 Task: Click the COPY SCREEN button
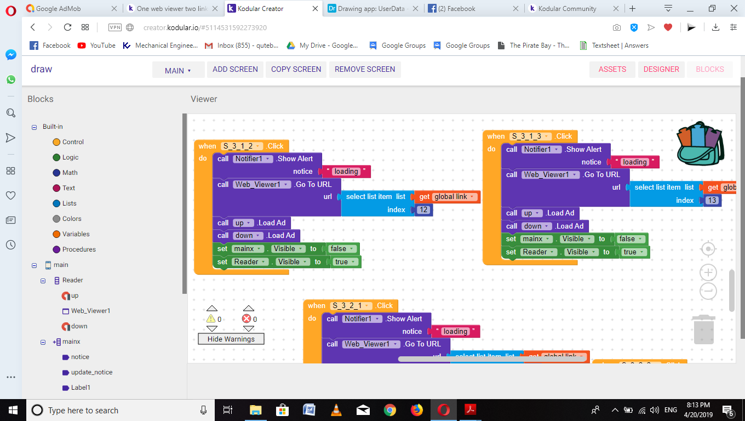(x=296, y=70)
